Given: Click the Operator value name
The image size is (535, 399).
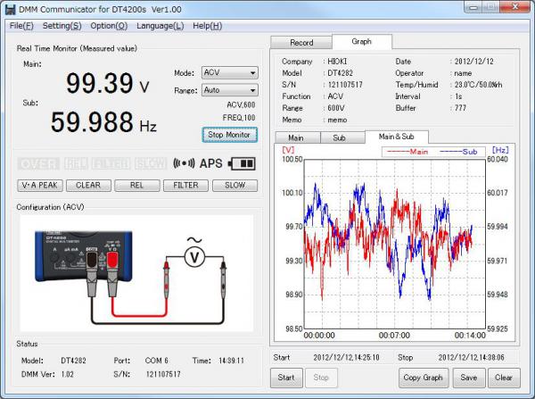Looking at the screenshot, I should [463, 73].
